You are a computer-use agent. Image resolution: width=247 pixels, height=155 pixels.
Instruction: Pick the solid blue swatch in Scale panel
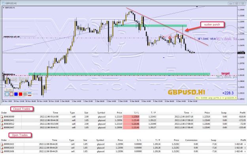pos(16,94)
